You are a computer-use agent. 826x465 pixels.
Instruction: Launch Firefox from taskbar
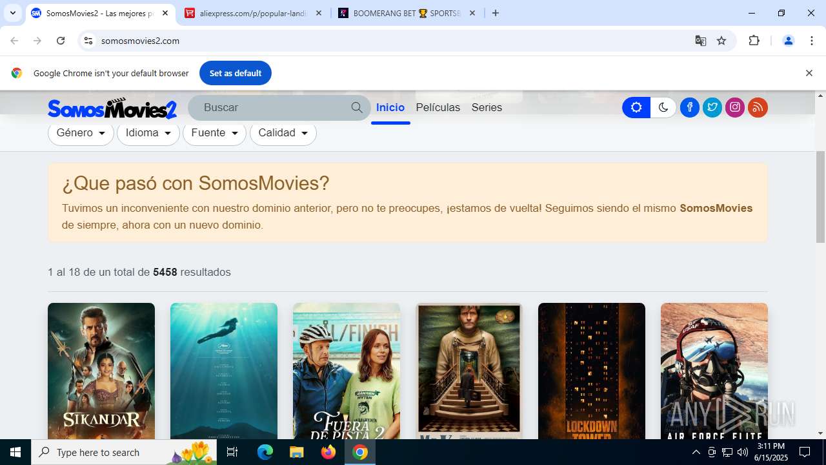pyautogui.click(x=328, y=452)
